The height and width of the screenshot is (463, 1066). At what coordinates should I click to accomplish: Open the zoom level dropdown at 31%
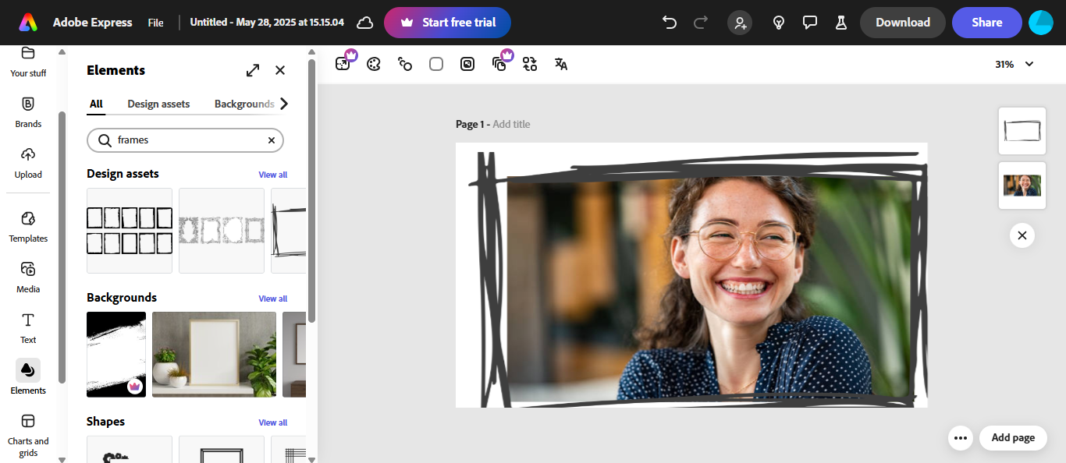click(x=1014, y=64)
